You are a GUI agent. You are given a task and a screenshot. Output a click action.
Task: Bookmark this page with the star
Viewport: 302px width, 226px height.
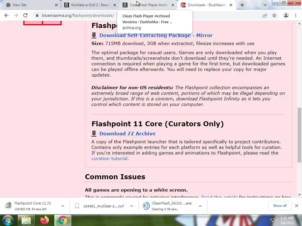(274, 15)
